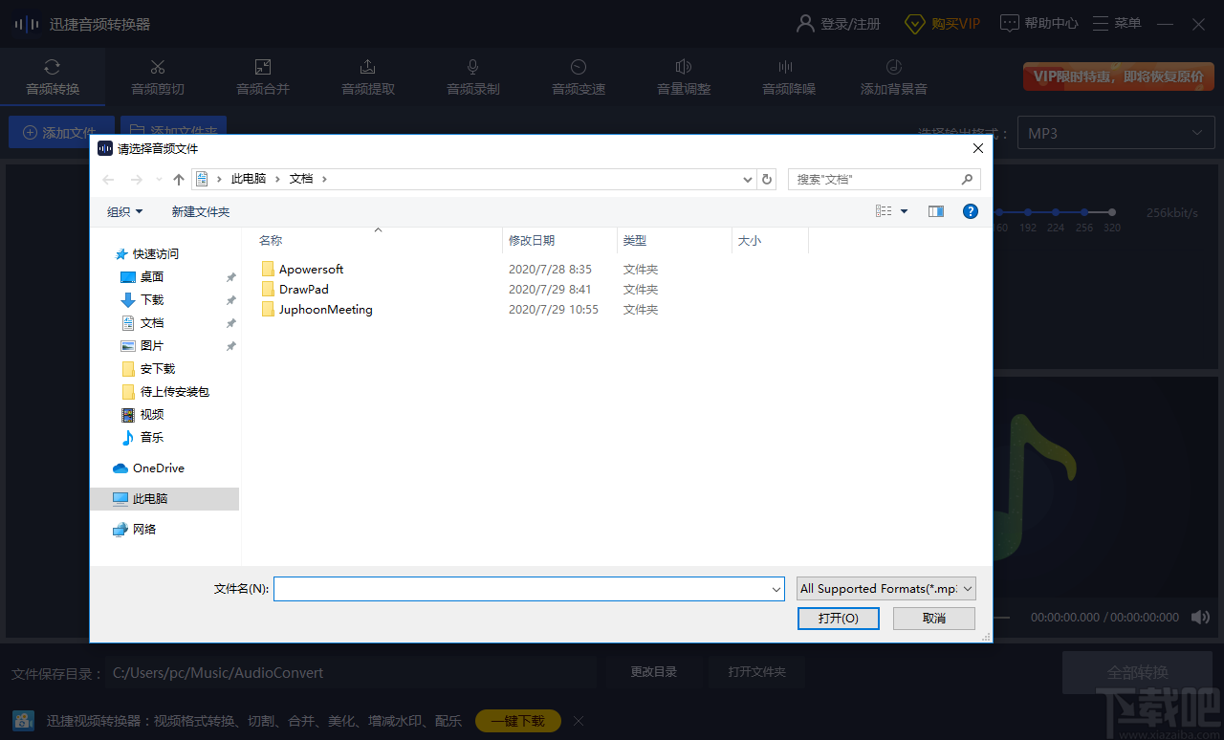Switch to 添加背景音 tab
The image size is (1224, 740).
(894, 77)
